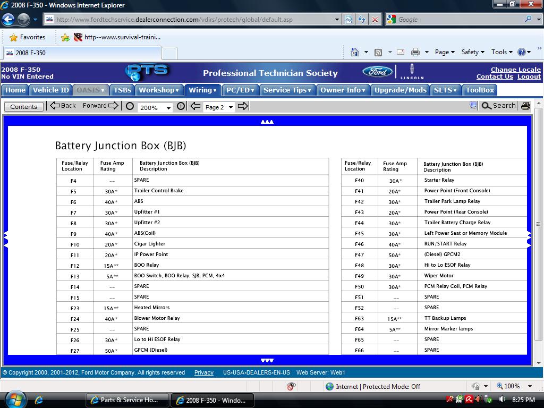The height and width of the screenshot is (408, 544).
Task: Go to previous page arrow icon
Action: [195, 106]
